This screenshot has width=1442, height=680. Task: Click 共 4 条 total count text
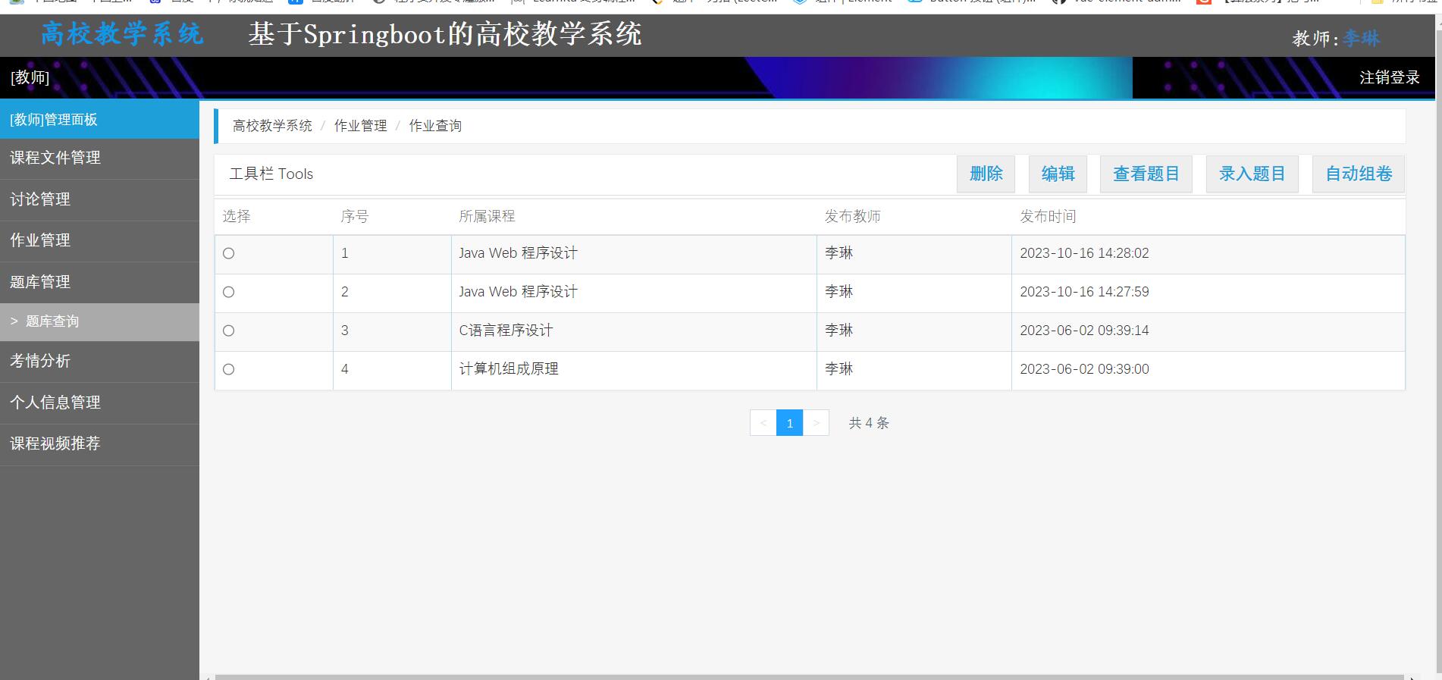point(869,423)
